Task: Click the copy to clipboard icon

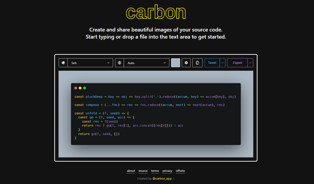Action: pos(197,63)
